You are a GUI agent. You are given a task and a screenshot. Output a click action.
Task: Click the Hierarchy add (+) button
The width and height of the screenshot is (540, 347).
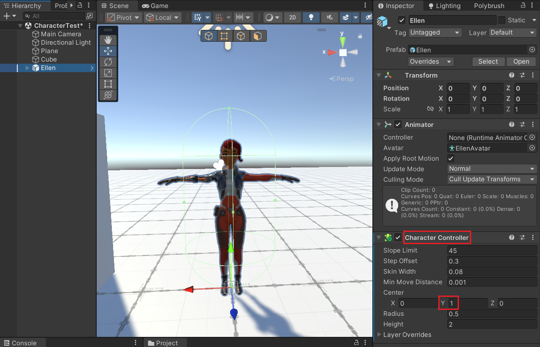point(6,16)
